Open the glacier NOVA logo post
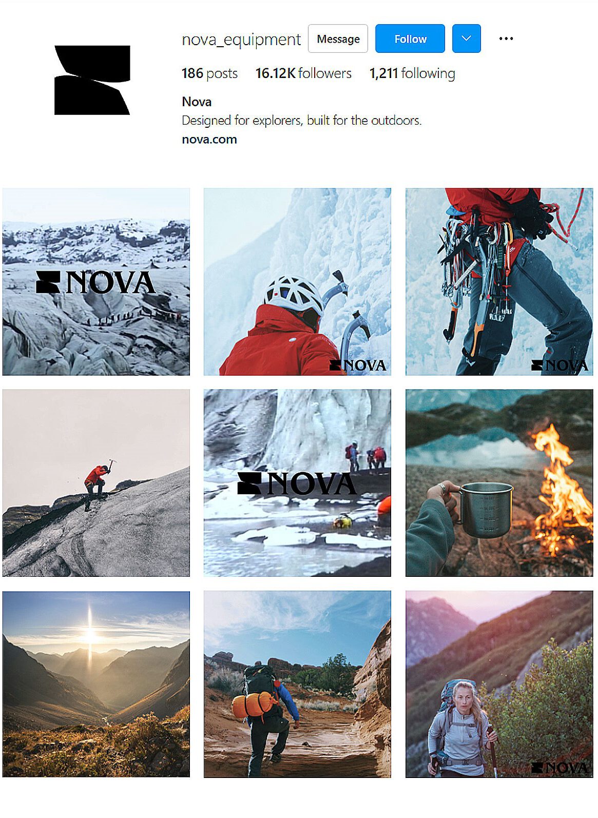 pyautogui.click(x=96, y=282)
